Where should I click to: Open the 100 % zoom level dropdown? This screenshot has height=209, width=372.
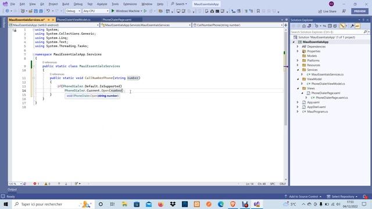click(x=15, y=183)
